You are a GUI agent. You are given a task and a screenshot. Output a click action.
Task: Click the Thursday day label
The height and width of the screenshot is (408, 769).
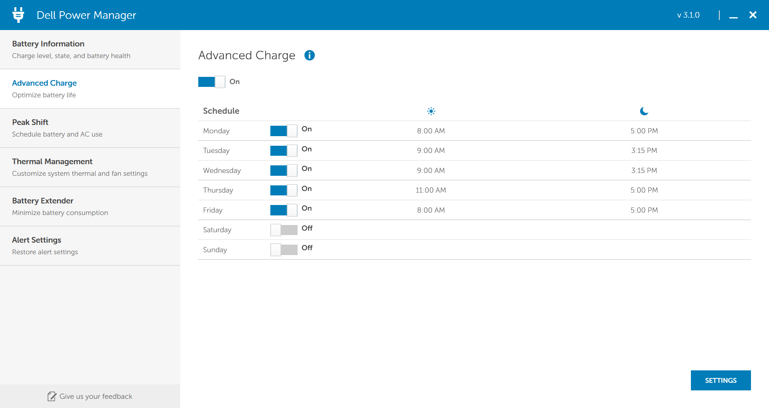(x=218, y=190)
